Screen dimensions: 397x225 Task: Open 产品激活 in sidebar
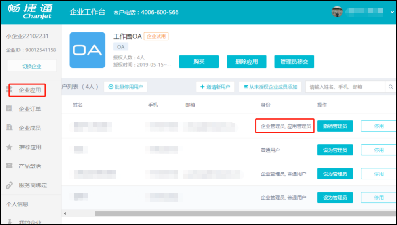(x=30, y=166)
